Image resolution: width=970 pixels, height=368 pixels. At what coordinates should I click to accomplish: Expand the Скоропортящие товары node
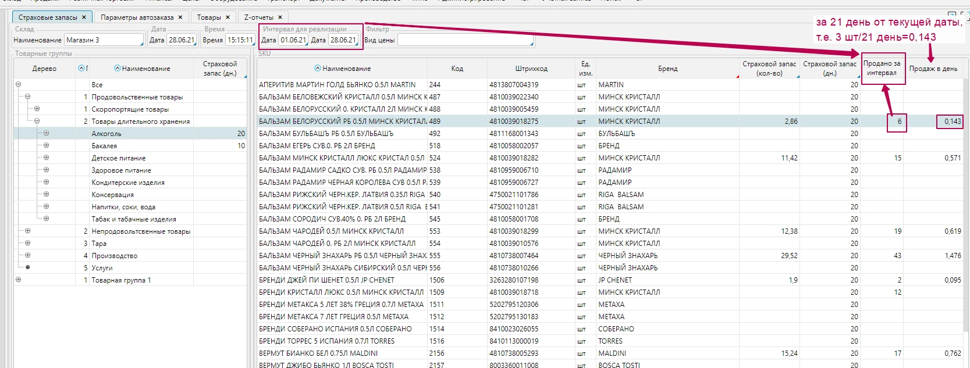click(x=37, y=109)
